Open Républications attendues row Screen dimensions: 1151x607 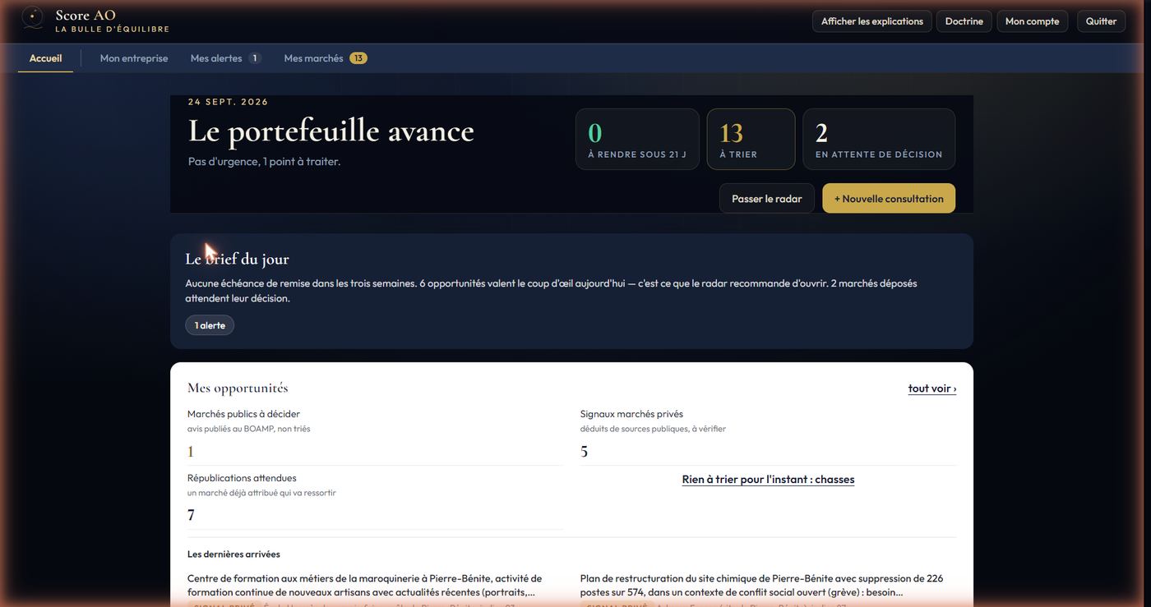[x=375, y=499]
